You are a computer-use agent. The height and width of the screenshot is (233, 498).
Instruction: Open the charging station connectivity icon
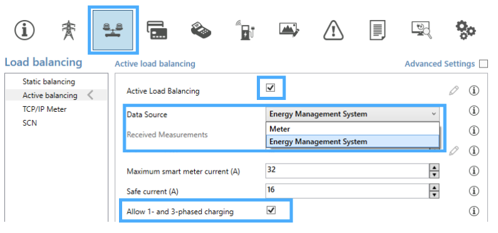(246, 30)
